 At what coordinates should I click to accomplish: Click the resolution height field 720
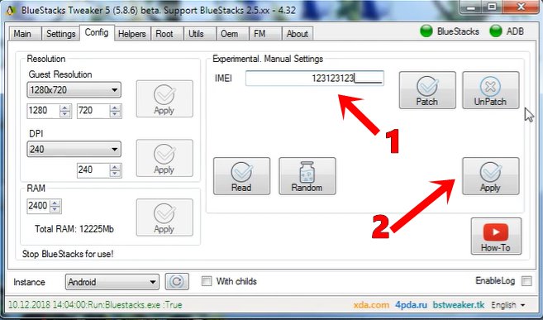click(x=93, y=111)
